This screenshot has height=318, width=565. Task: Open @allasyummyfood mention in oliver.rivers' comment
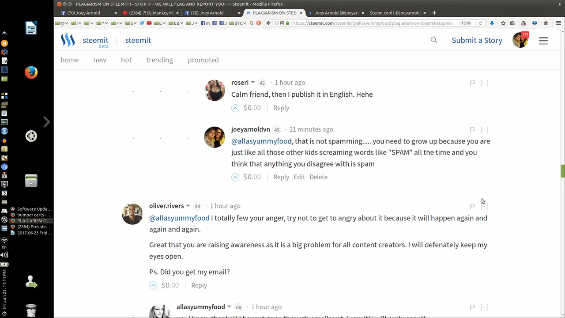[x=179, y=218]
